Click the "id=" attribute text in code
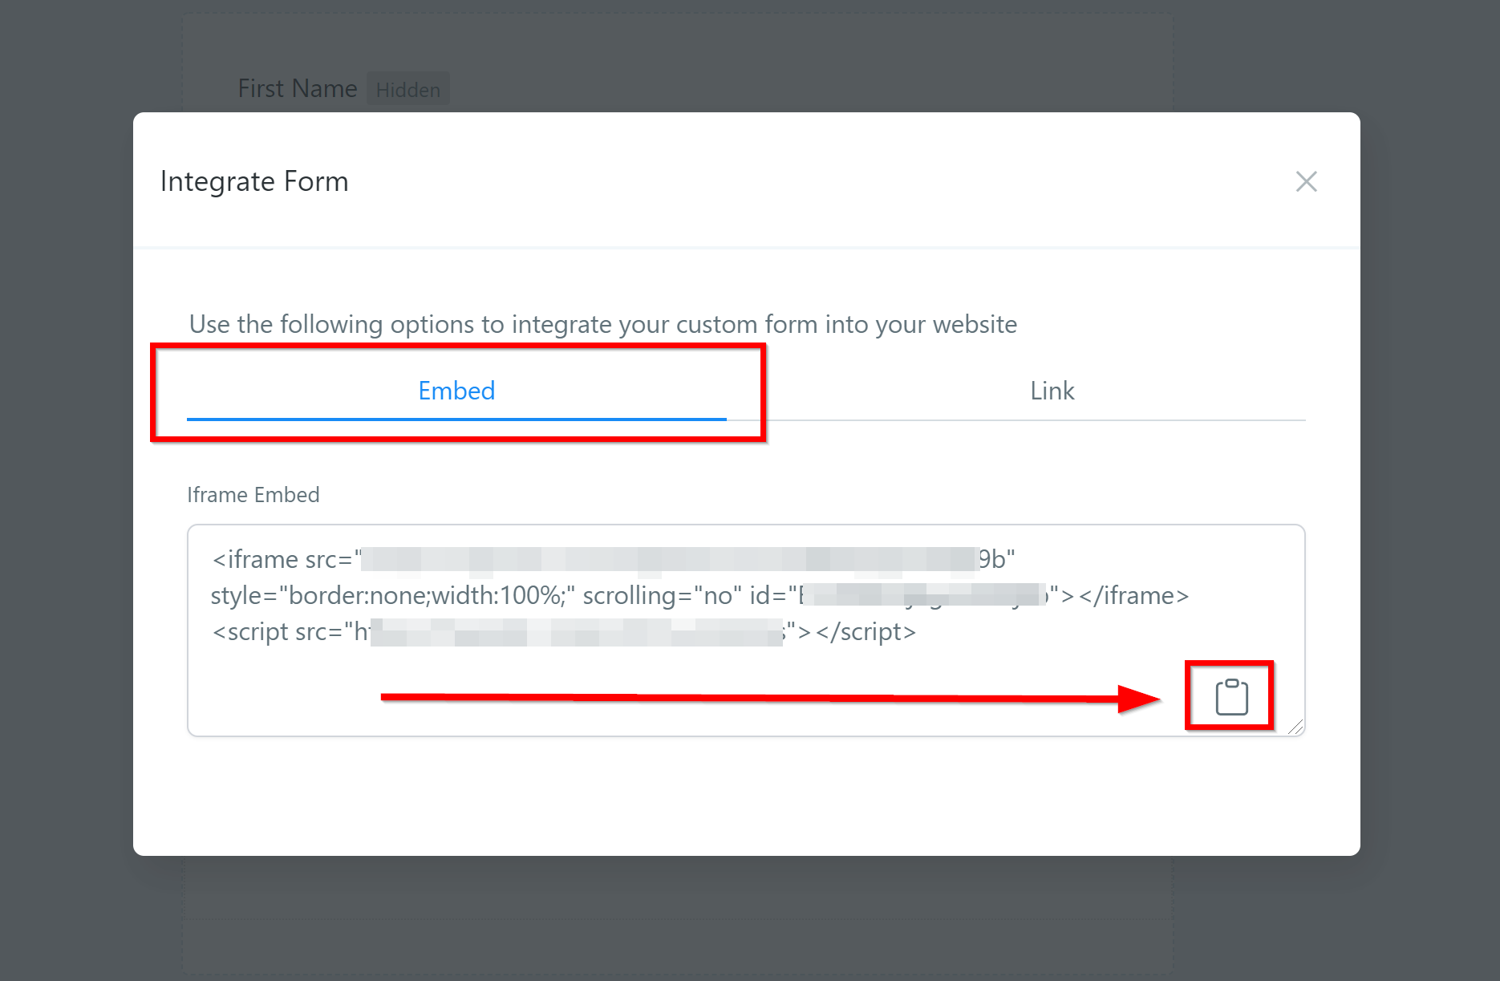 click(x=768, y=595)
